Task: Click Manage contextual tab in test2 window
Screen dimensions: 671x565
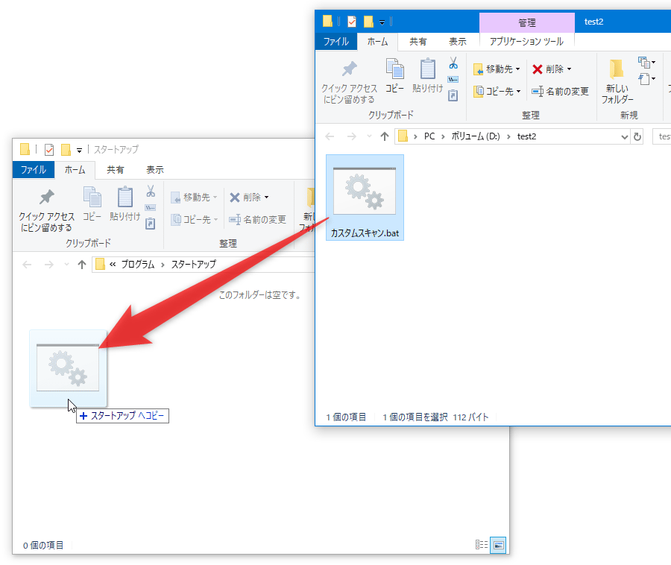Action: pos(527,22)
